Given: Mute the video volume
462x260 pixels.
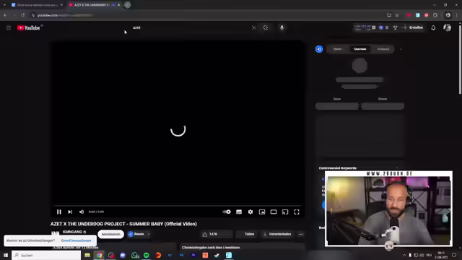Looking at the screenshot, I should pos(82,212).
